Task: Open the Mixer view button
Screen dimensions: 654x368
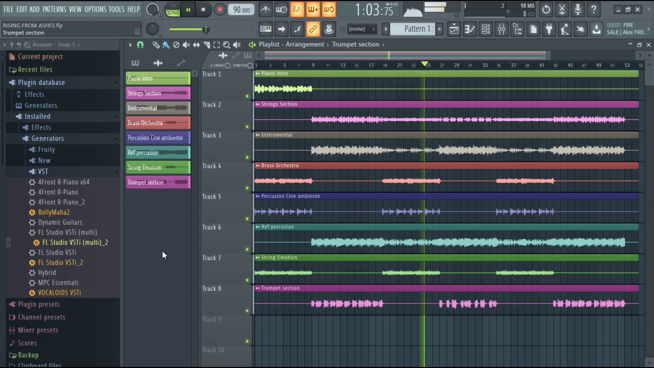Action: 501,29
